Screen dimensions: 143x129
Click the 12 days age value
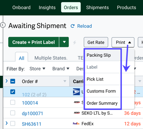[x=132, y=124]
